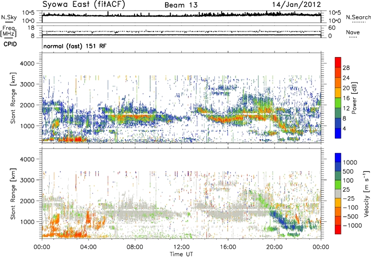The width and height of the screenshot is (371, 257).
Task: Pick the red top of power colorbar
Action: click(338, 62)
